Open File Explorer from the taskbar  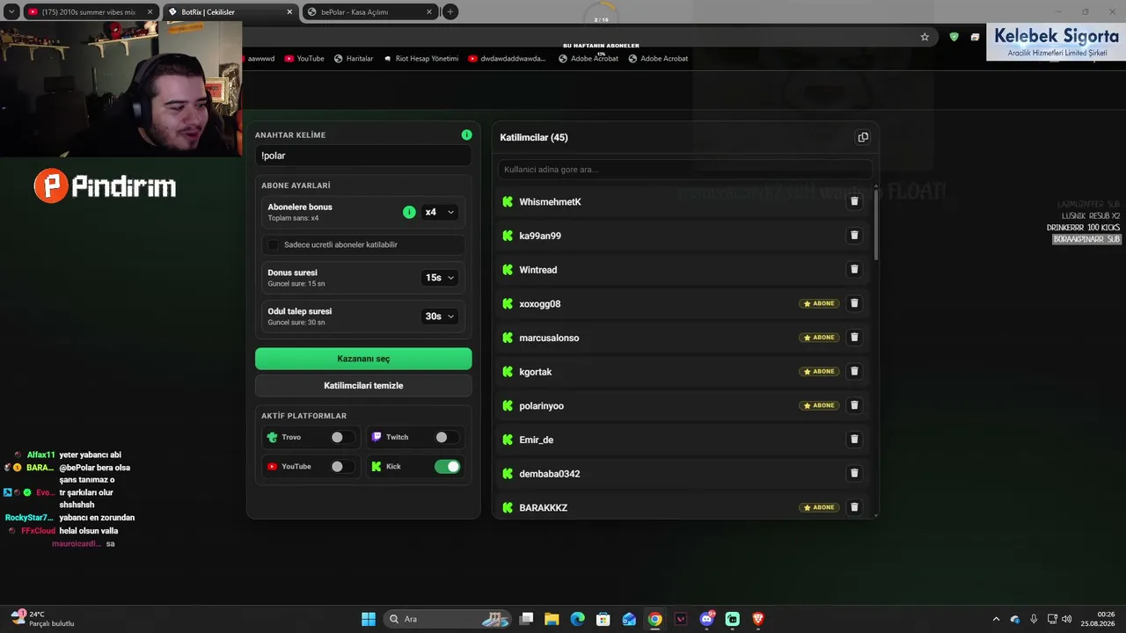(552, 619)
